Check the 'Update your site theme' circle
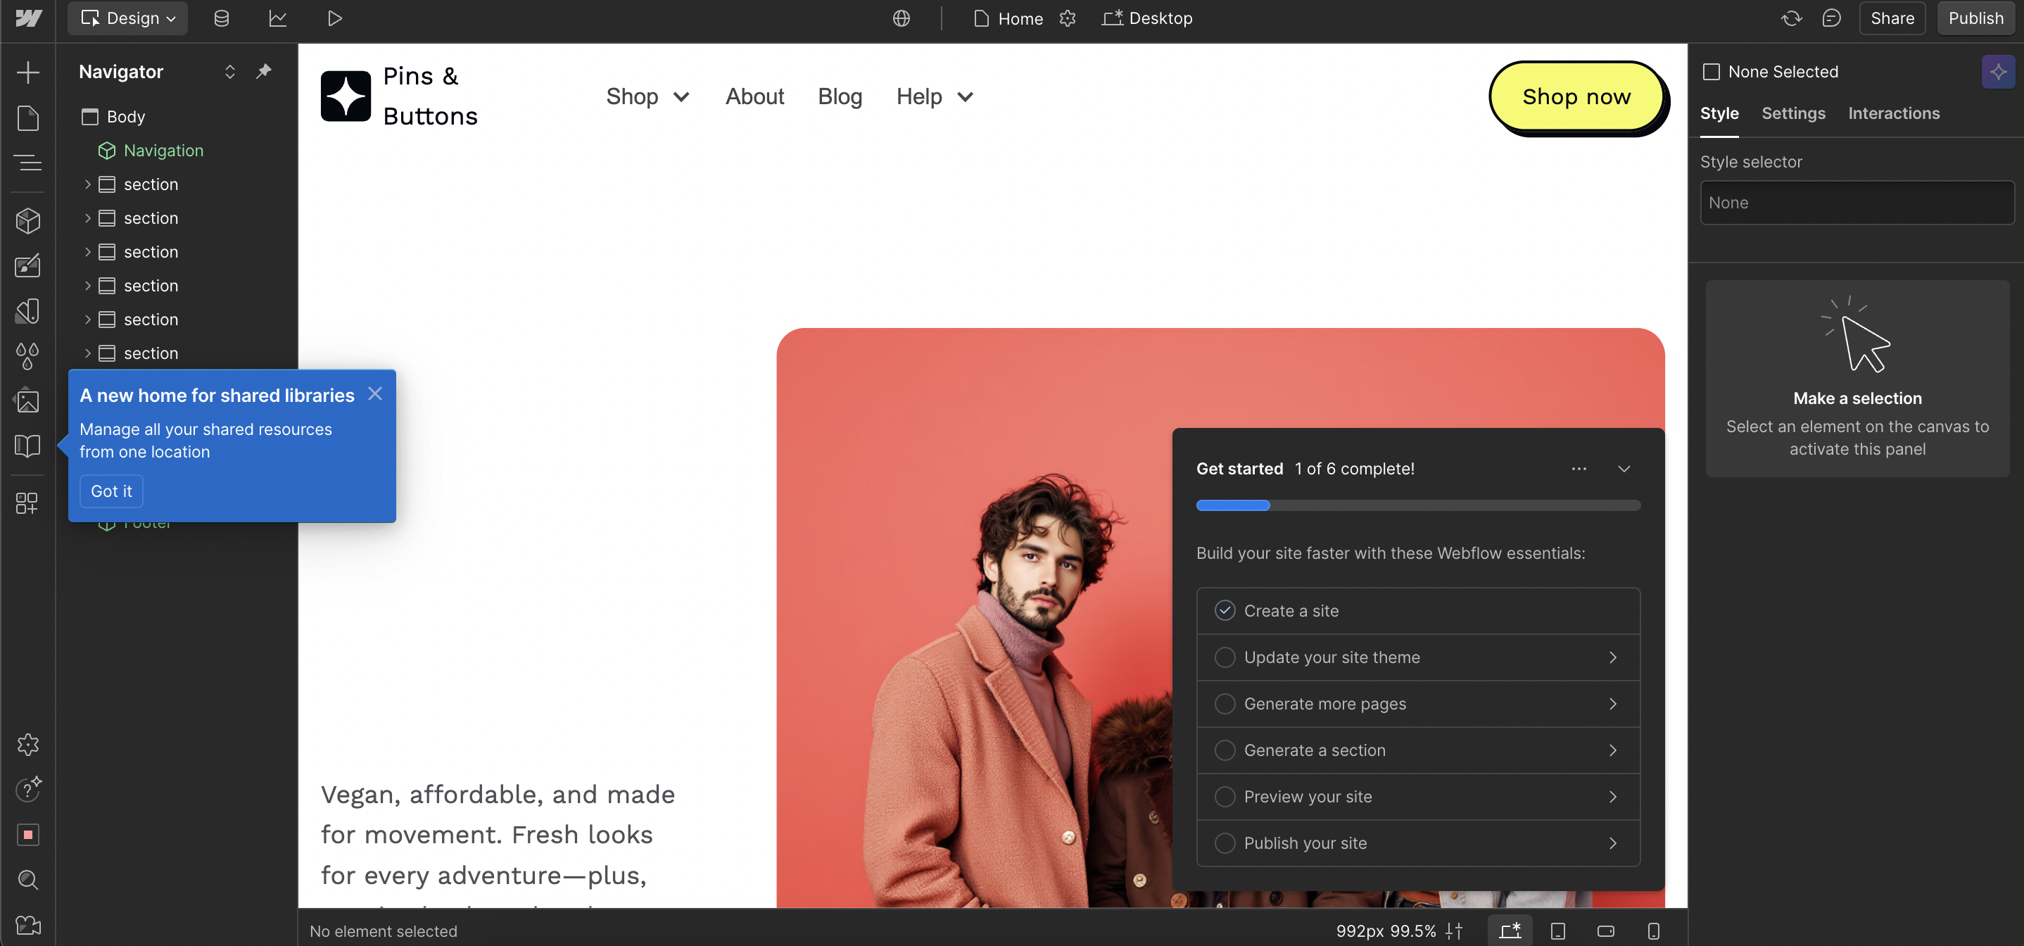This screenshot has height=946, width=2024. coord(1224,657)
